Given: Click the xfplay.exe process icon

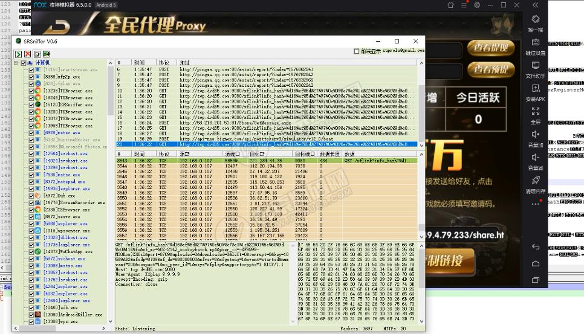Looking at the screenshot, I should pyautogui.click(x=38, y=84).
